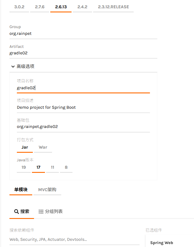The image size is (194, 247).
Task: Edit the Artifact field gradle02
Action: (x=59, y=53)
